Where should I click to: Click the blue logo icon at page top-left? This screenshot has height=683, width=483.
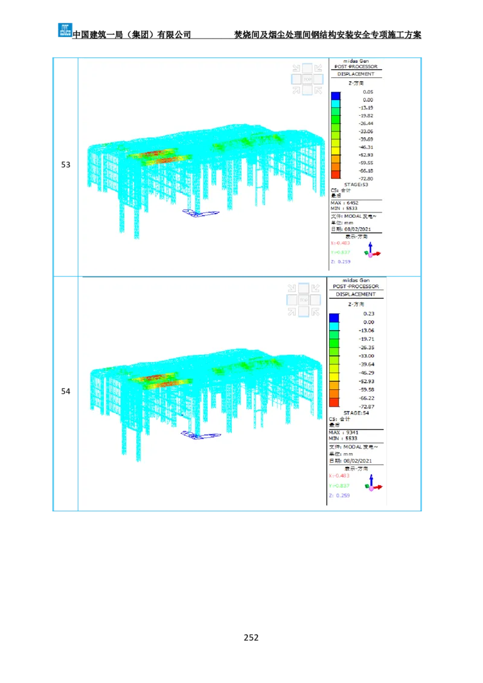tap(64, 29)
